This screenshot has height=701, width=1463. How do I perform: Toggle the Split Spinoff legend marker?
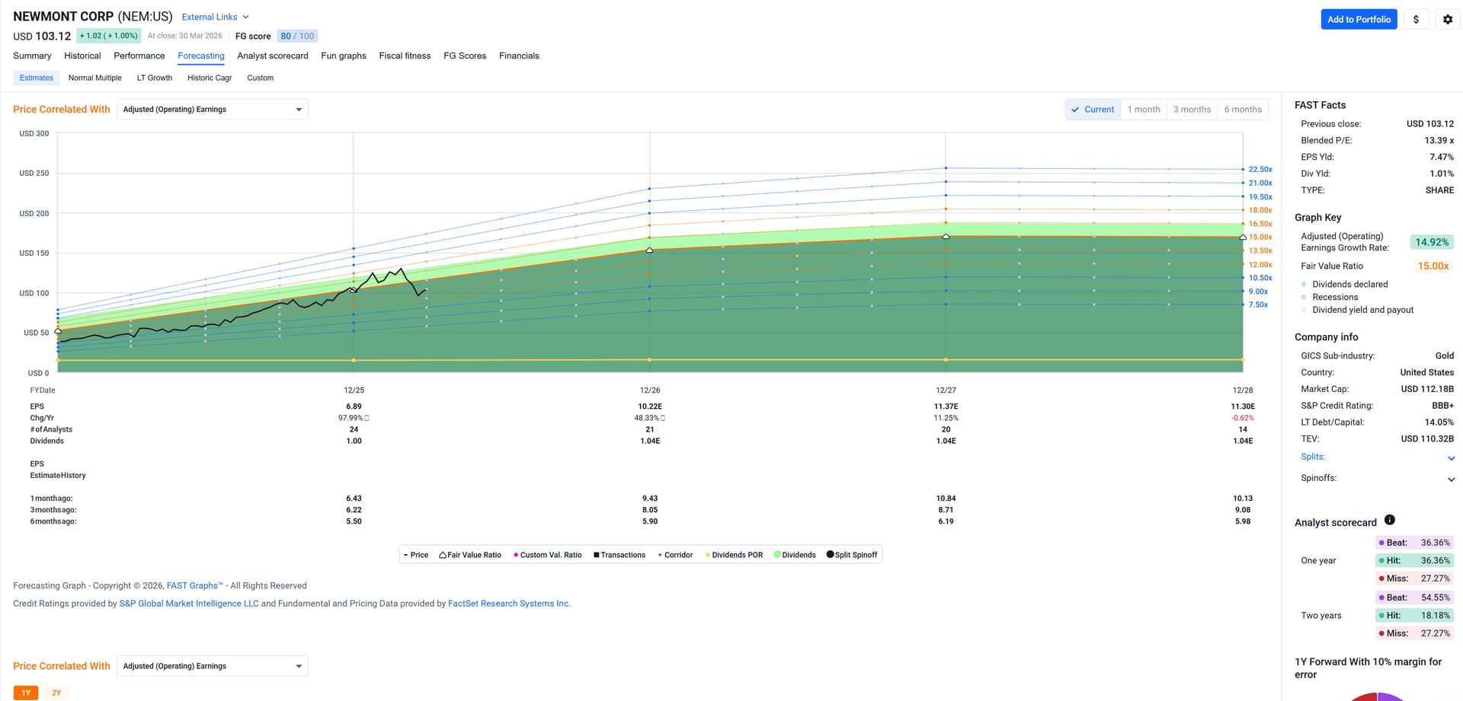(831, 554)
